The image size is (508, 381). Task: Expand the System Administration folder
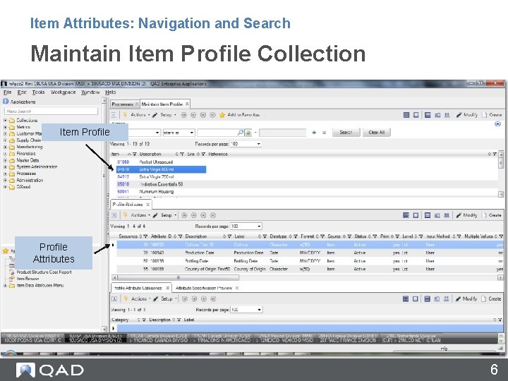click(x=5, y=167)
